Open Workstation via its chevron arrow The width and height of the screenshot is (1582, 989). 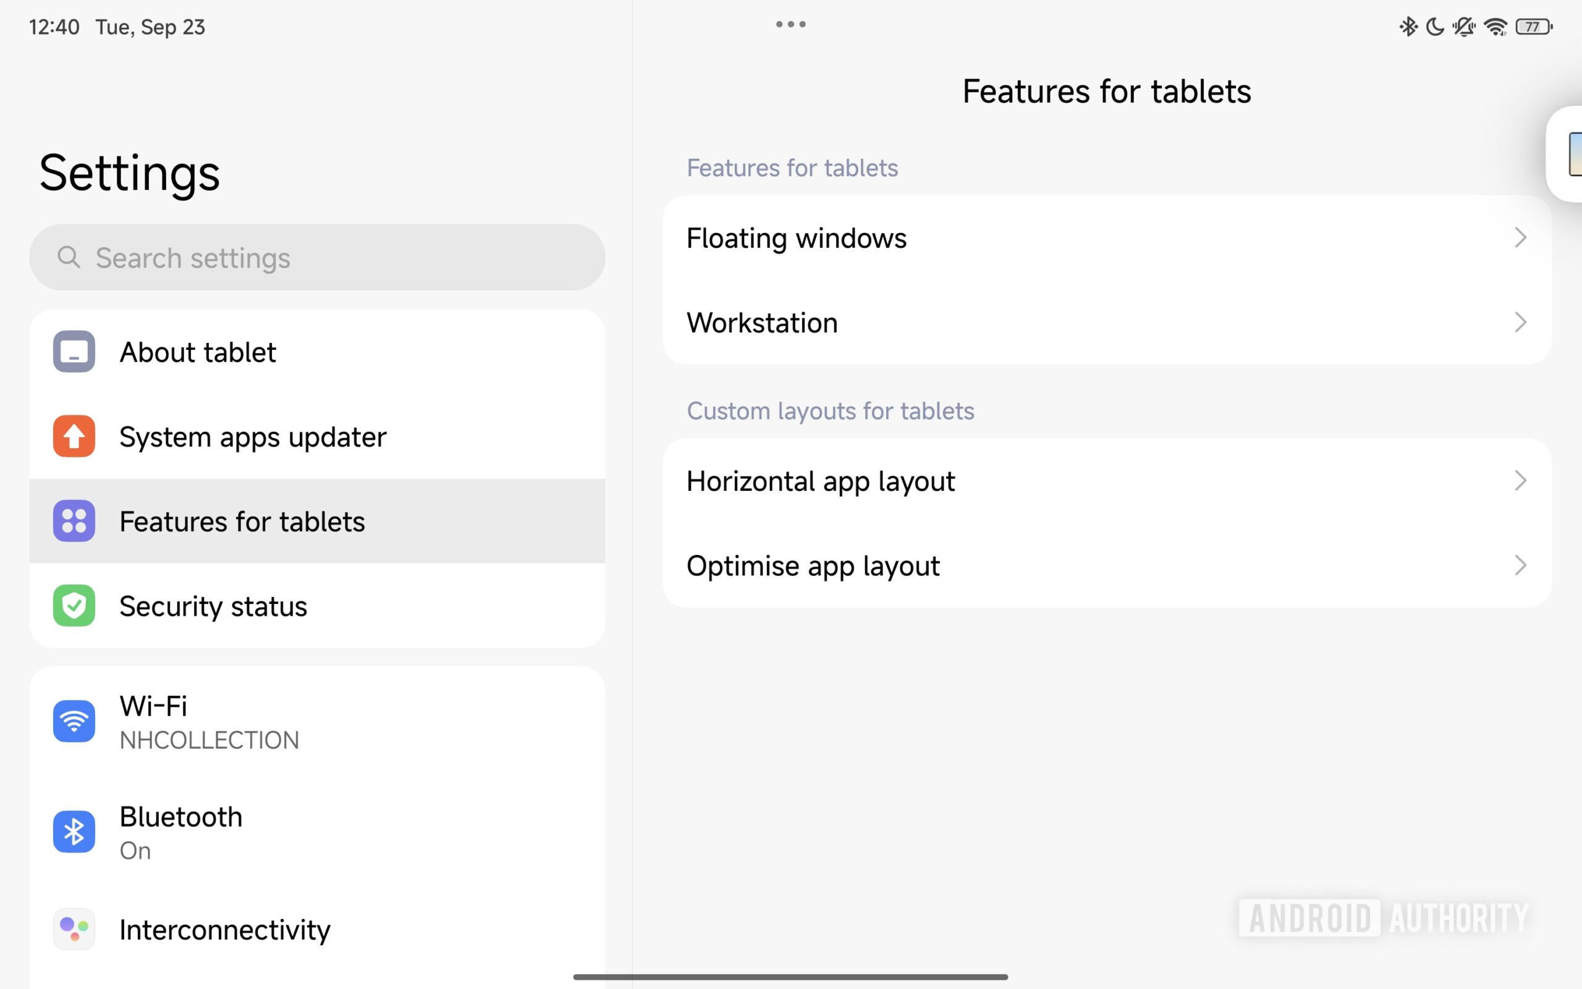(x=1520, y=323)
